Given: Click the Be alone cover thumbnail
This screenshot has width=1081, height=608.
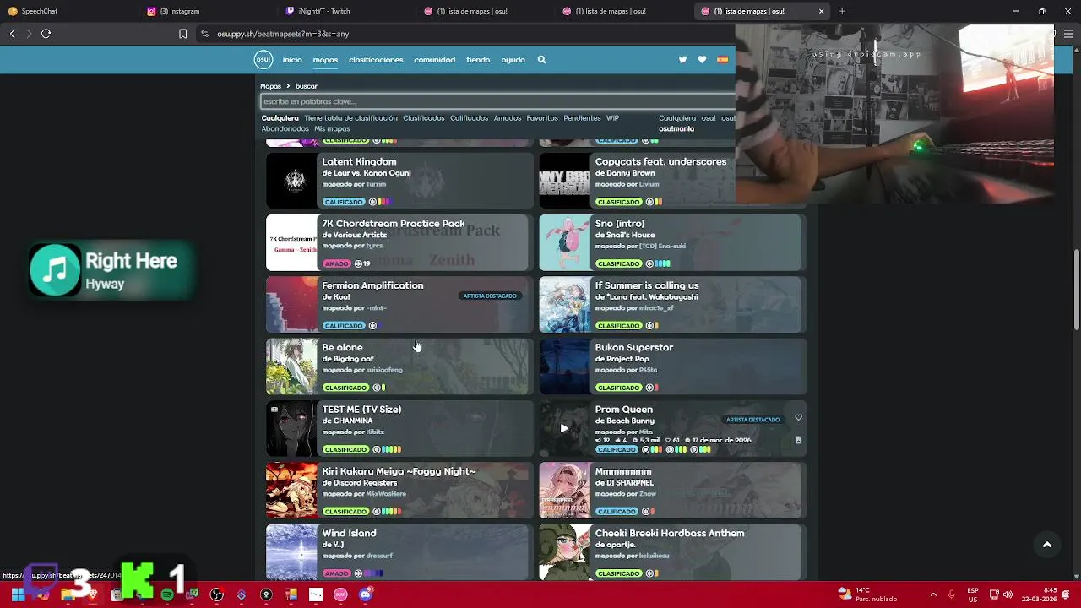Looking at the screenshot, I should (x=291, y=366).
